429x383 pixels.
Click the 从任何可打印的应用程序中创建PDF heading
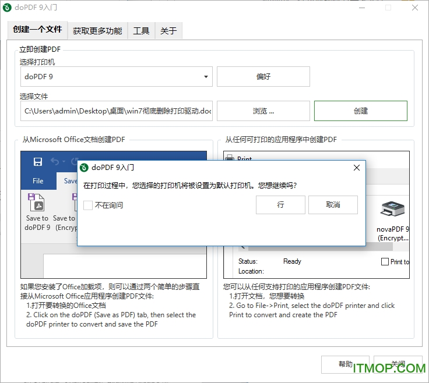[281, 140]
